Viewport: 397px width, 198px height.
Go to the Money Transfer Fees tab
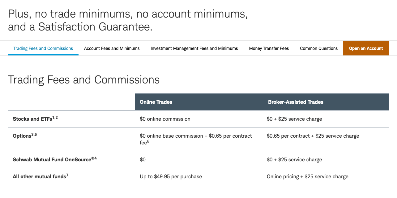(269, 48)
